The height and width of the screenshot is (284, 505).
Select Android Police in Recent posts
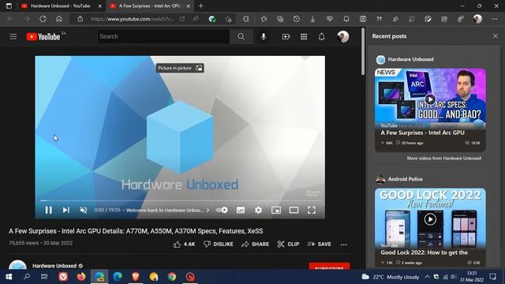click(405, 179)
